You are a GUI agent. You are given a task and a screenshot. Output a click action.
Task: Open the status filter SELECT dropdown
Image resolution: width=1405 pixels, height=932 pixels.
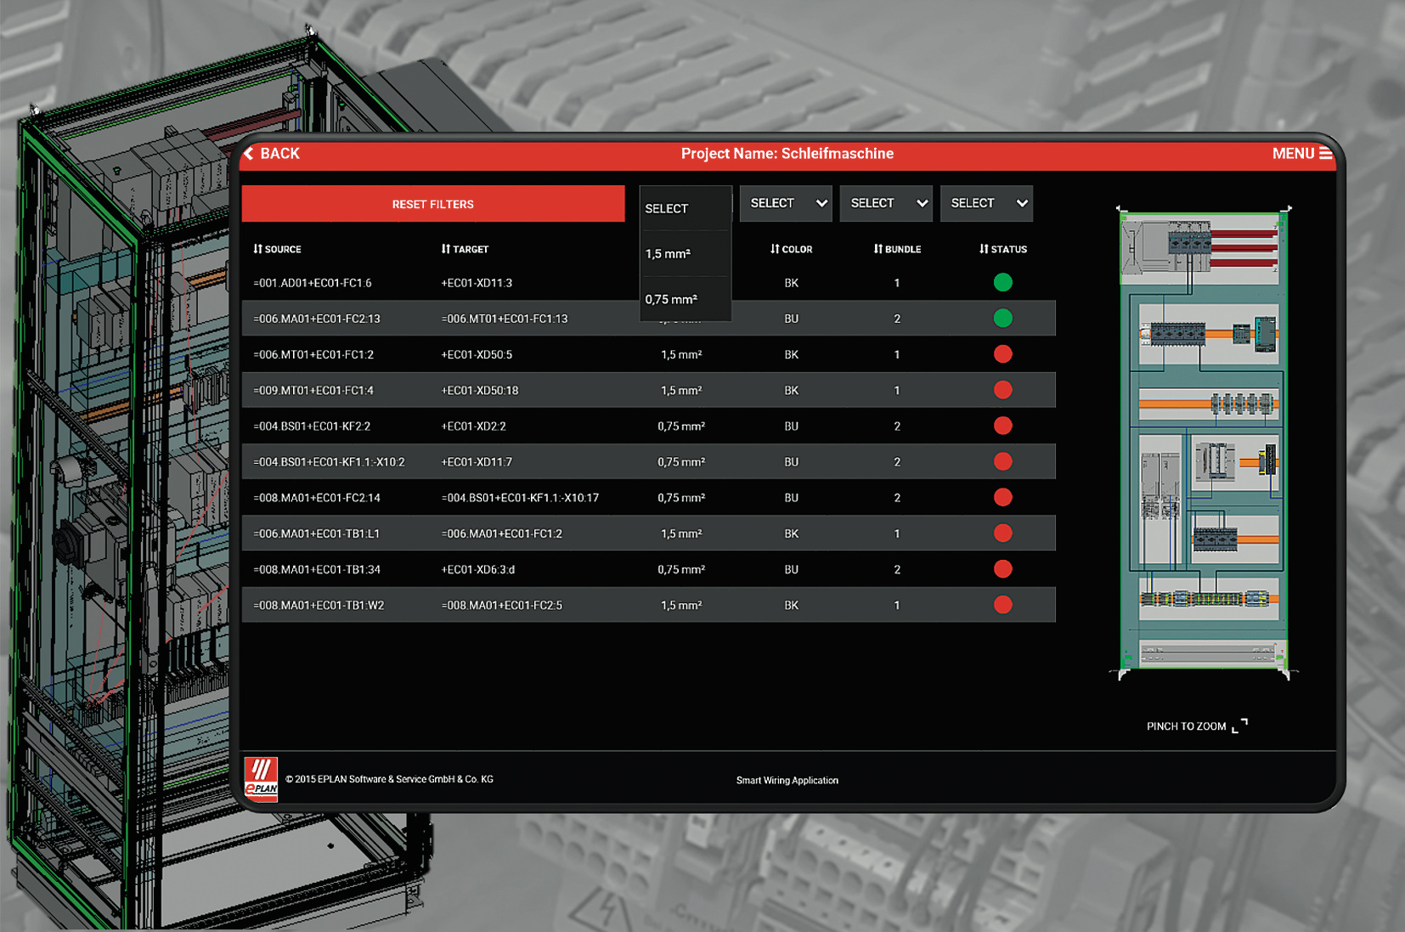[x=986, y=203]
